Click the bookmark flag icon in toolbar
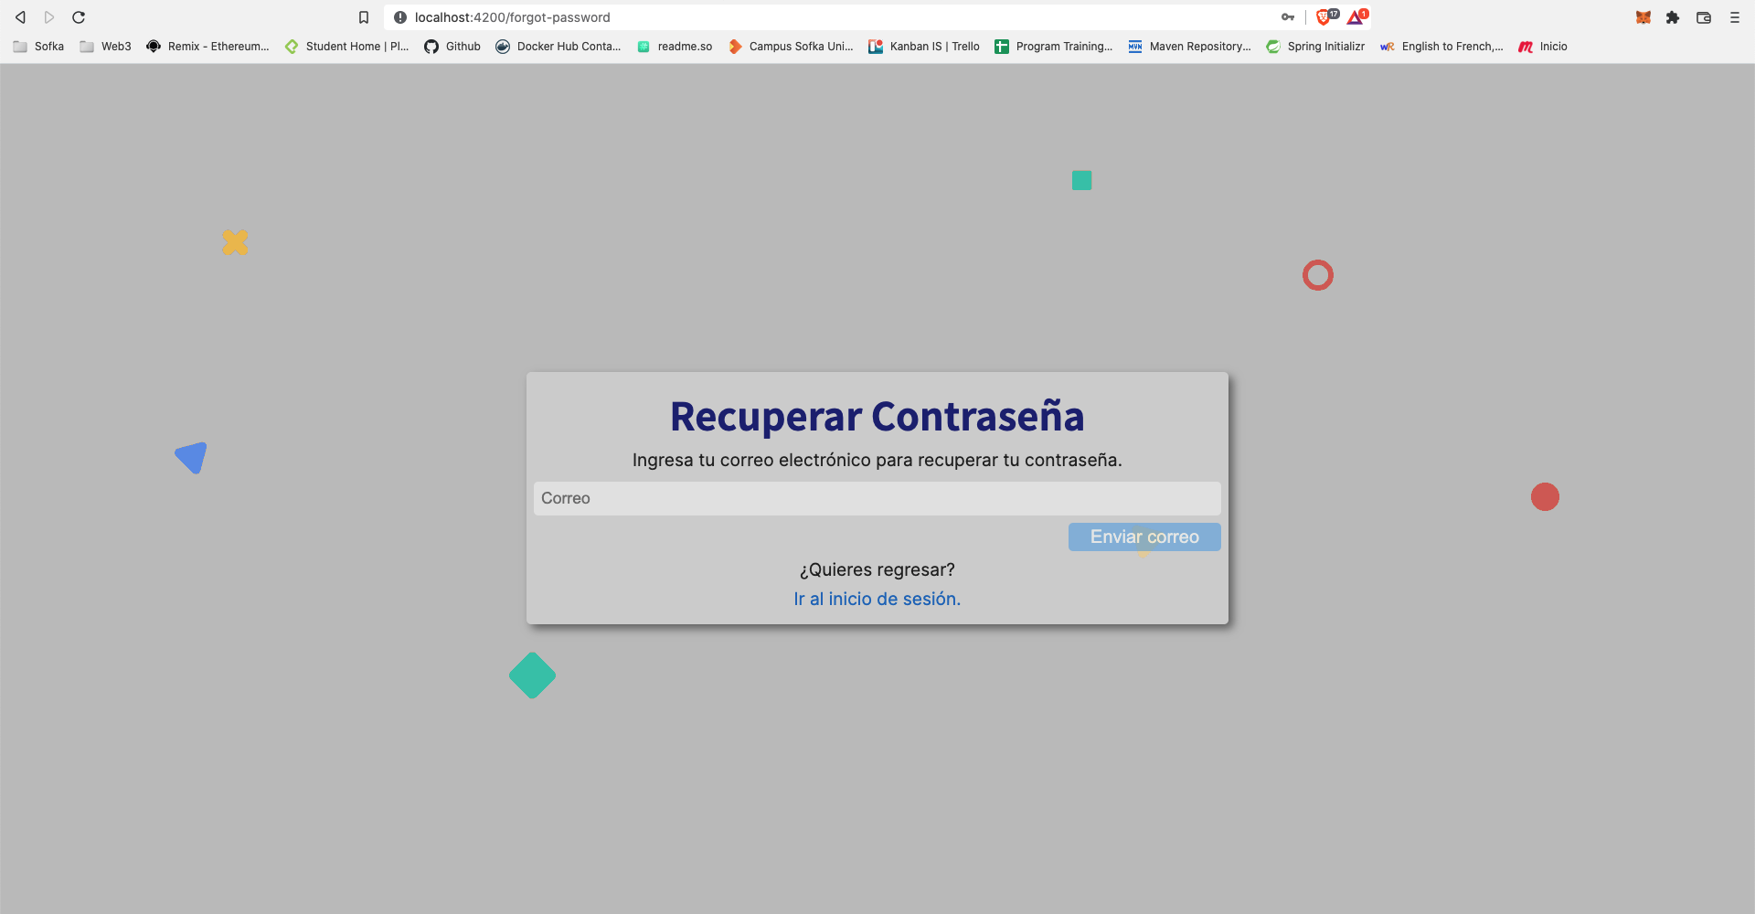 click(364, 16)
